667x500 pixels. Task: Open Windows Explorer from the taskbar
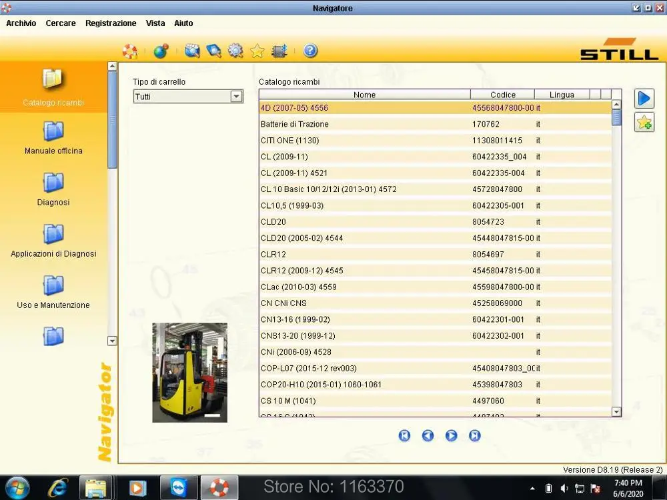click(x=95, y=488)
